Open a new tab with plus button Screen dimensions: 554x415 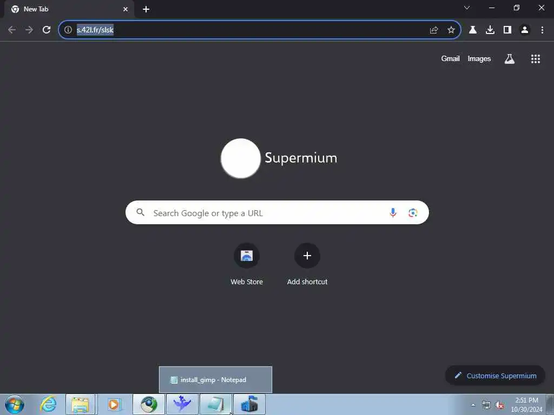[146, 9]
